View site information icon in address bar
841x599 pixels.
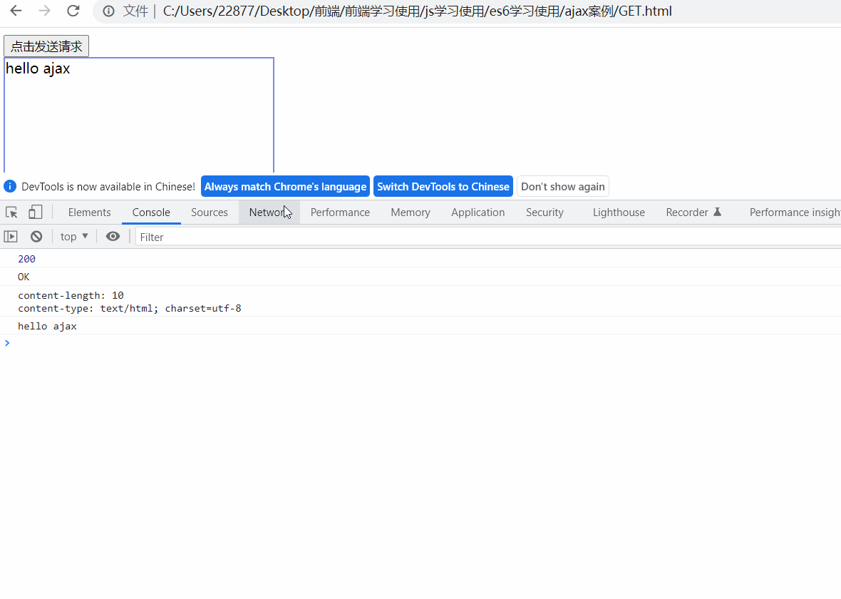108,11
